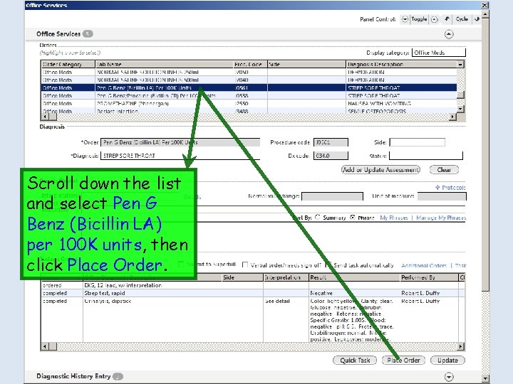Click the results table horizontal scroll right arrow
The image size is (513, 384).
pyautogui.click(x=461, y=346)
